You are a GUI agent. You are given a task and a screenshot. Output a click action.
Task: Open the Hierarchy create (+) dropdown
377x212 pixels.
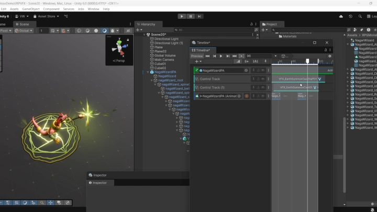pos(139,30)
